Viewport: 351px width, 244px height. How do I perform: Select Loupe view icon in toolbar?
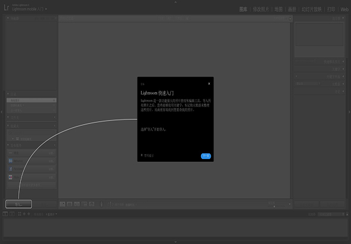click(x=70, y=204)
